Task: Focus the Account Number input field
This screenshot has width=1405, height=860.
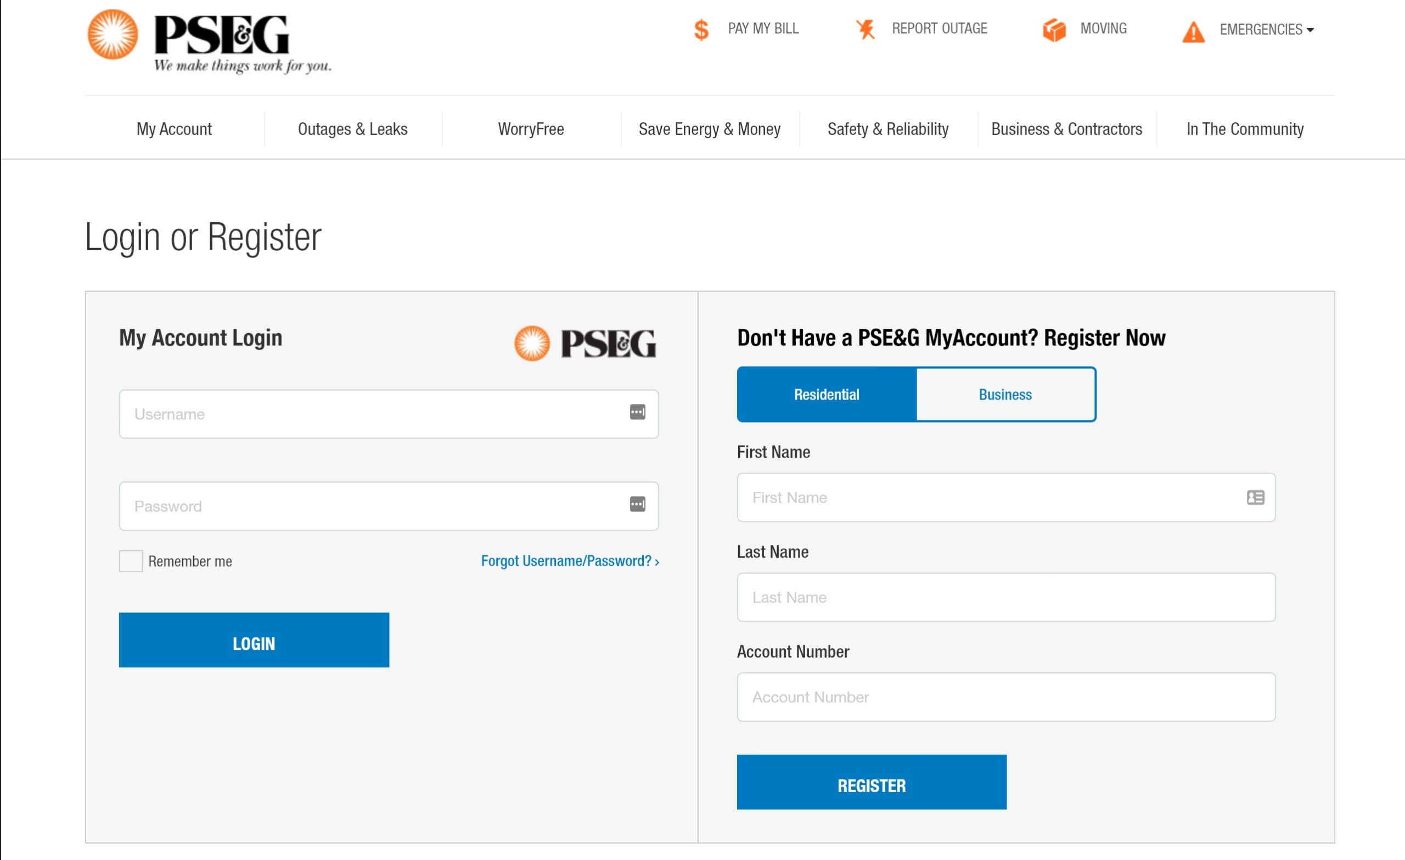Action: point(1006,697)
